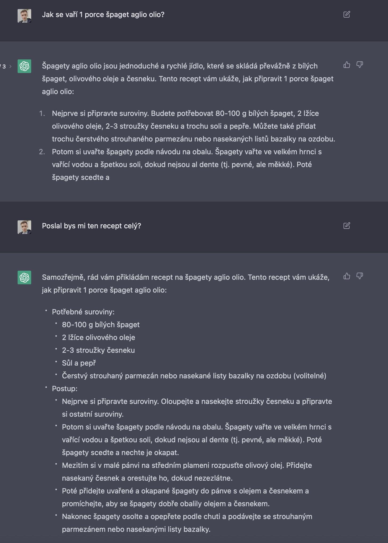Image resolution: width=388 pixels, height=543 pixels.
Task: Edit the 'Poslal bys mi ten recept celý?' message
Action: tap(347, 226)
